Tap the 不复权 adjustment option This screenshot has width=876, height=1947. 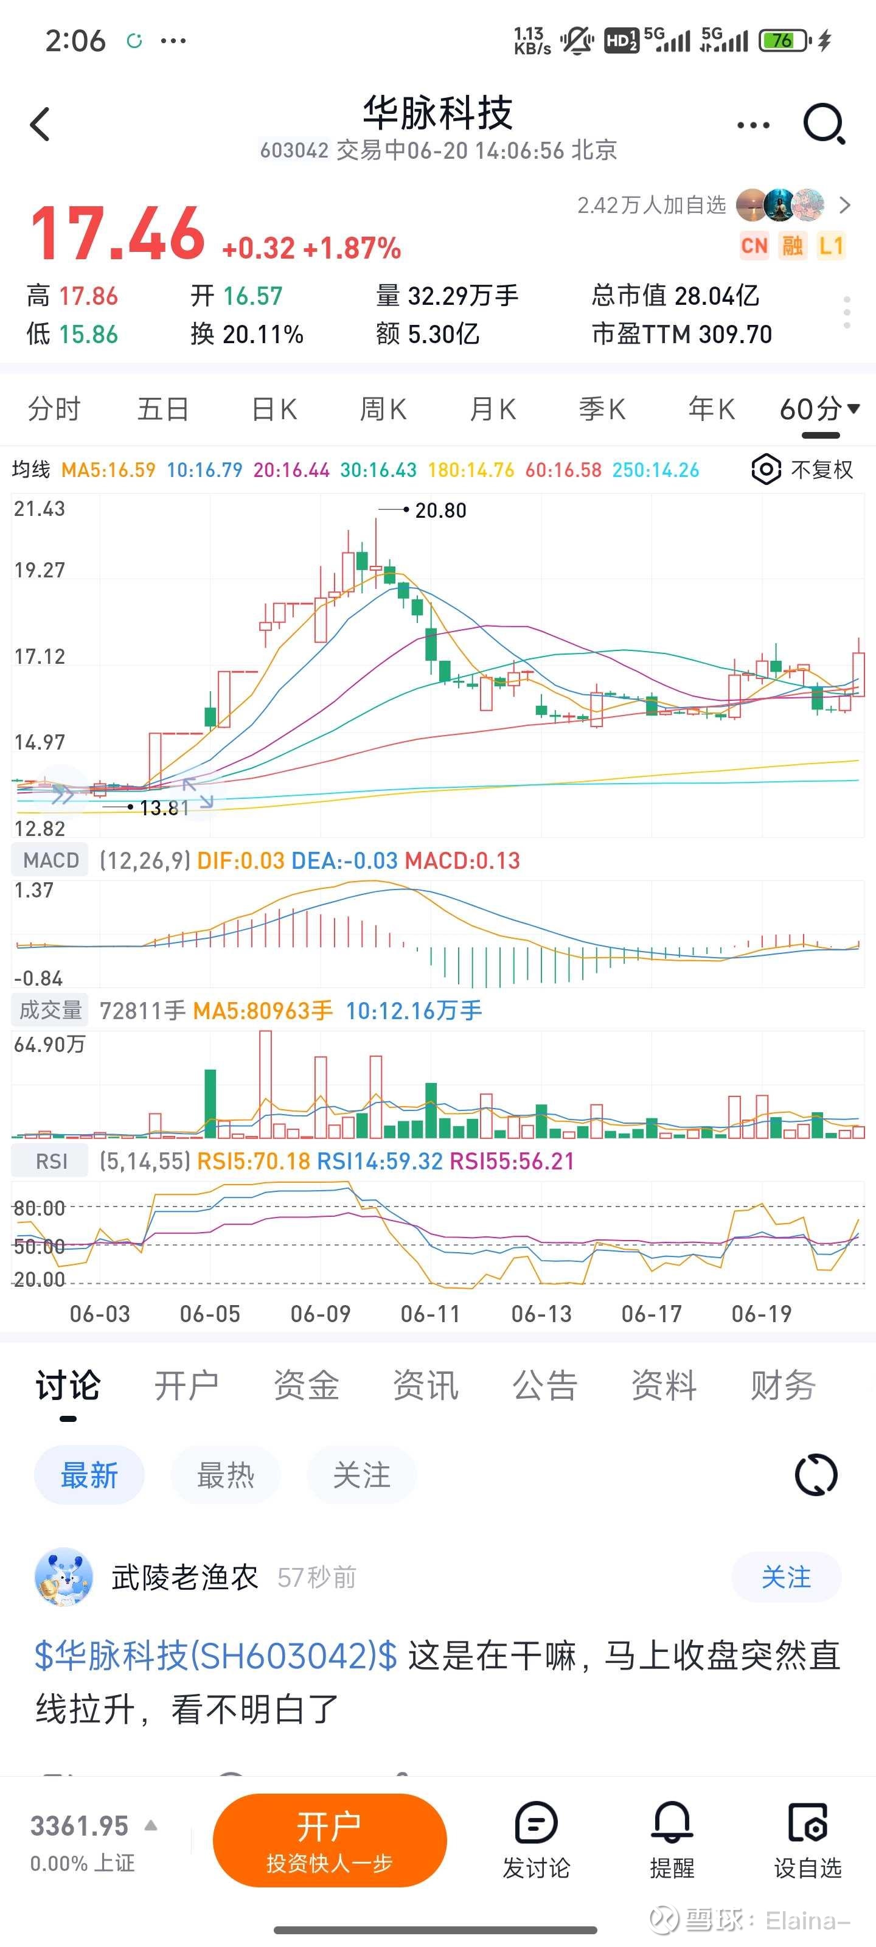pos(822,470)
